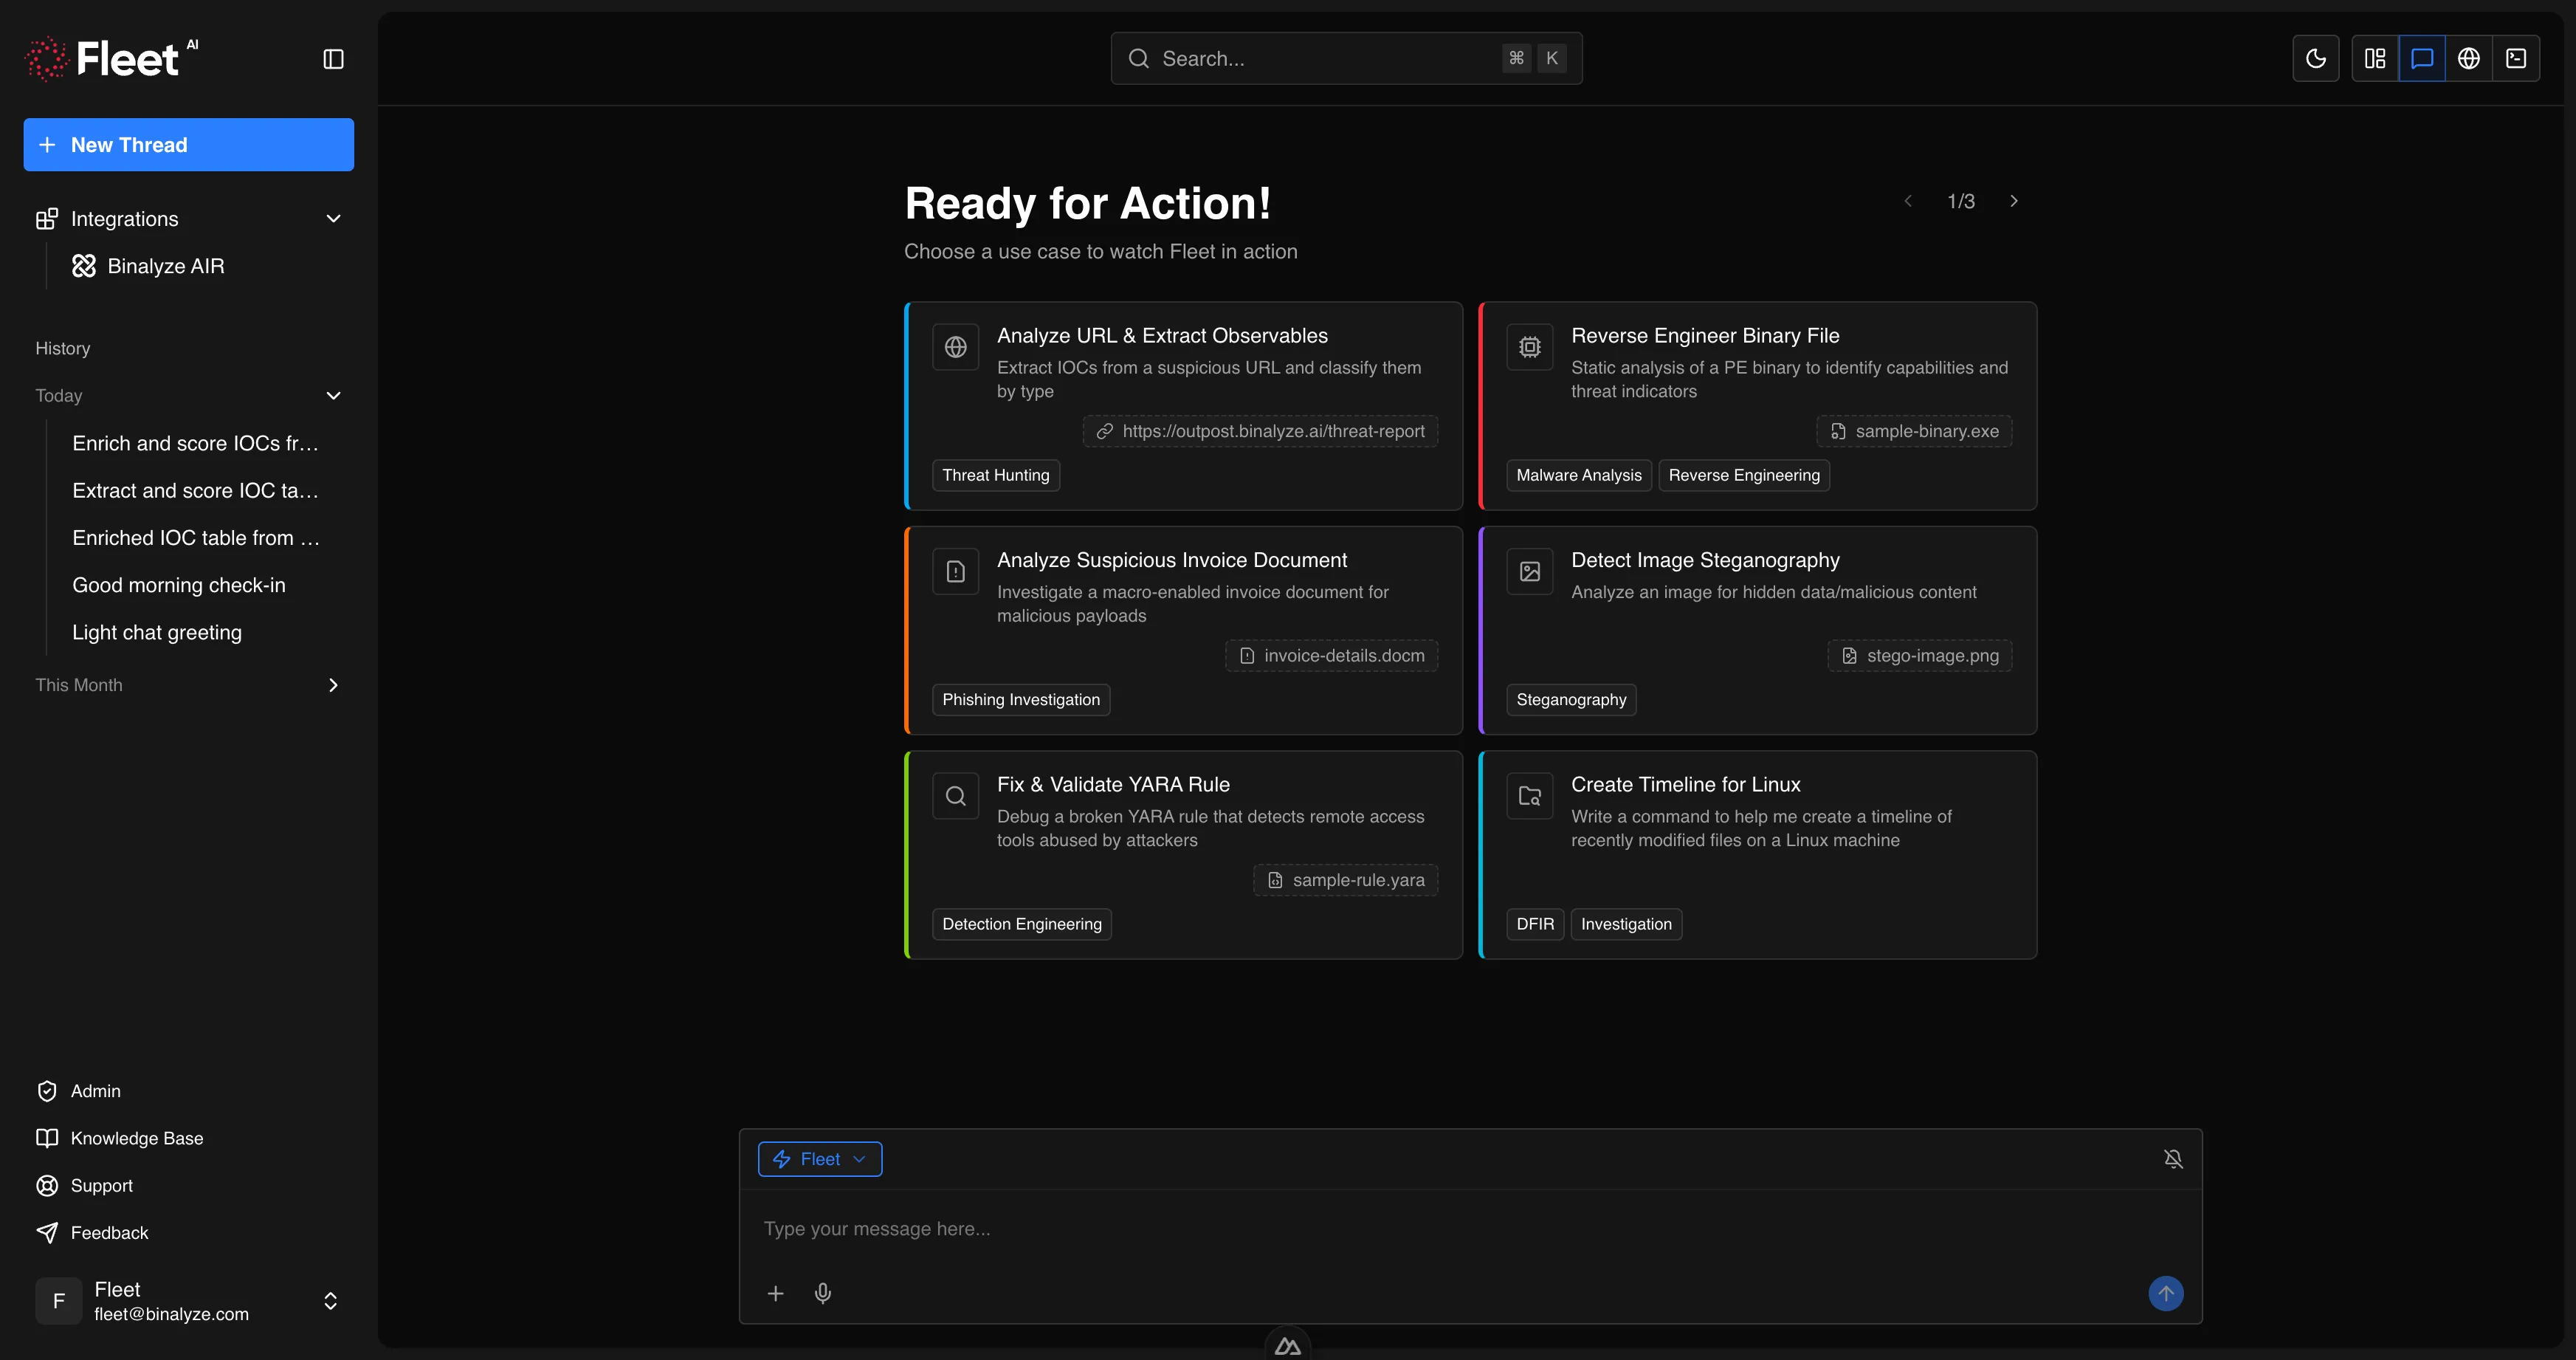2576x1360 pixels.
Task: Collapse the Integrations section chevron
Action: click(333, 219)
